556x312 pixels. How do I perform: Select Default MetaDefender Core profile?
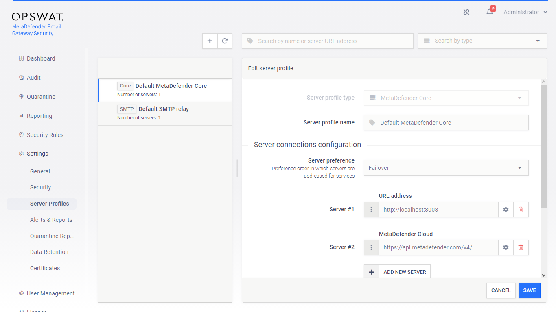pyautogui.click(x=165, y=90)
